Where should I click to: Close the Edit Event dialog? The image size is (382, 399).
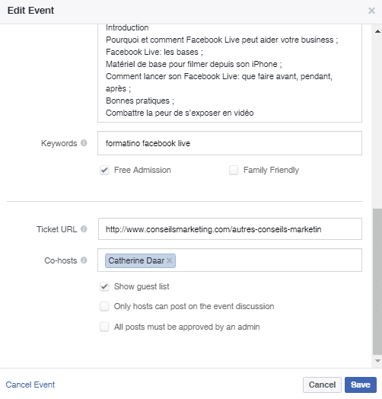[371, 11]
